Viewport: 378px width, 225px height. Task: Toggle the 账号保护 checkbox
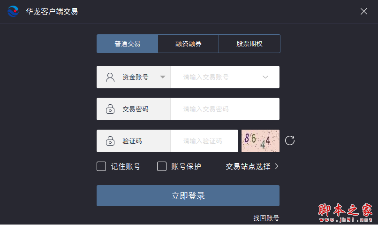pos(162,166)
